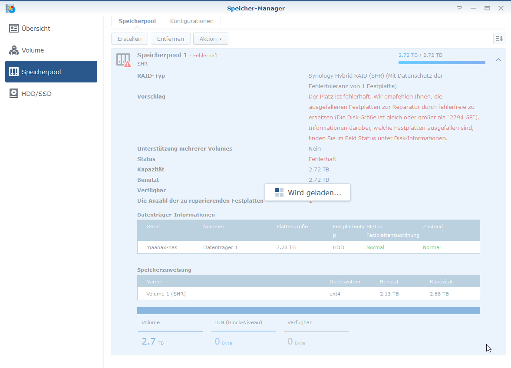Click the Erstellen button

coord(129,39)
